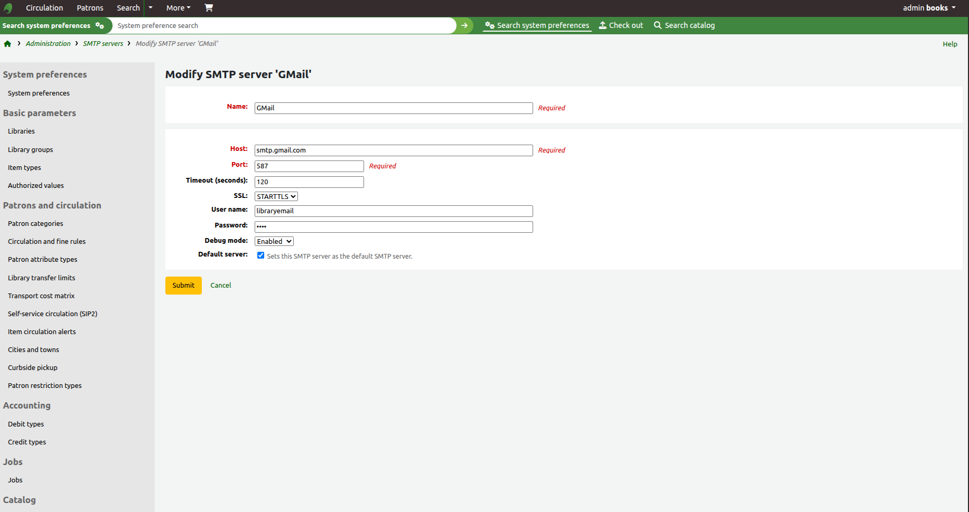
Task: Click the gears icon beside Search system preferences
Action: pos(100,25)
